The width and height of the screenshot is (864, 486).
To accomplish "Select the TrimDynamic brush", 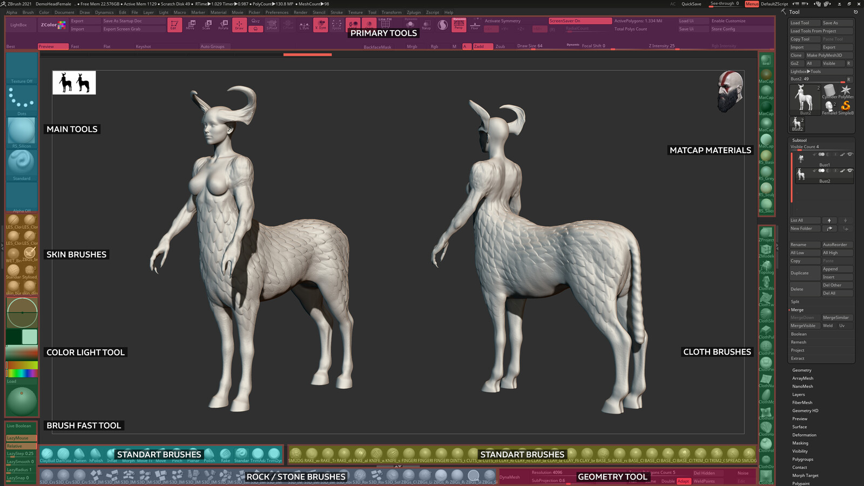I will [274, 455].
